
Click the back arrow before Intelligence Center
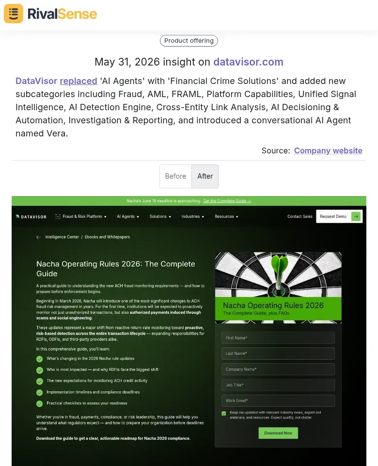pyautogui.click(x=38, y=237)
